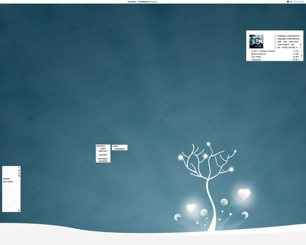Click the scrollbar arrow beside the Teardrop row
Viewport: 306px width, 245px height.
pyautogui.click(x=302, y=59)
